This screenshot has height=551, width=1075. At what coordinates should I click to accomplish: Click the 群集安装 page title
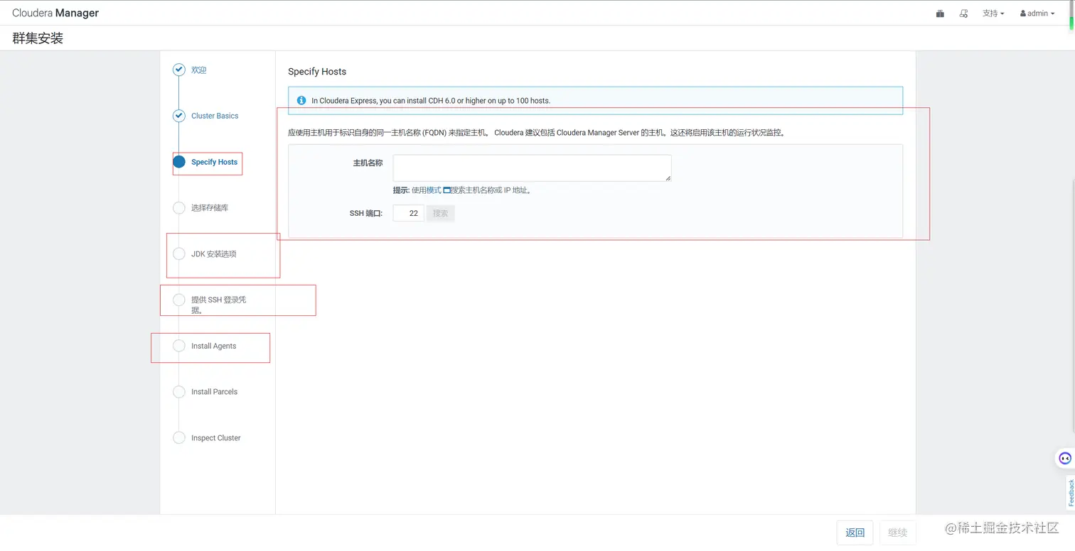pyautogui.click(x=38, y=38)
